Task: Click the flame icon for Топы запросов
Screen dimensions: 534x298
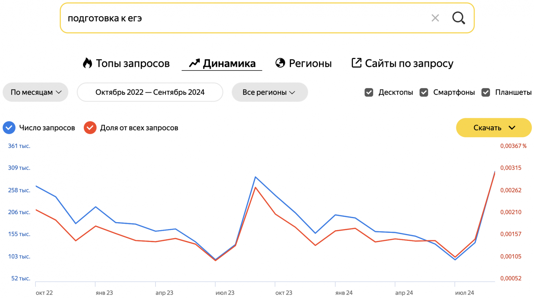Action: point(87,63)
